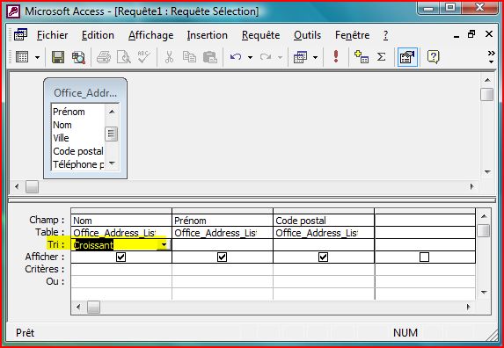The width and height of the screenshot is (504, 348).
Task: Click the Help question mark icon
Action: [434, 57]
